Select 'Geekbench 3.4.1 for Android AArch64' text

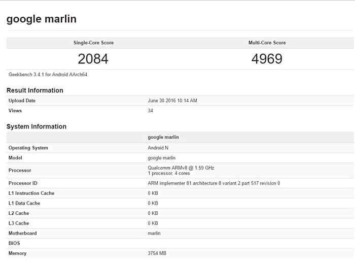coord(48,74)
